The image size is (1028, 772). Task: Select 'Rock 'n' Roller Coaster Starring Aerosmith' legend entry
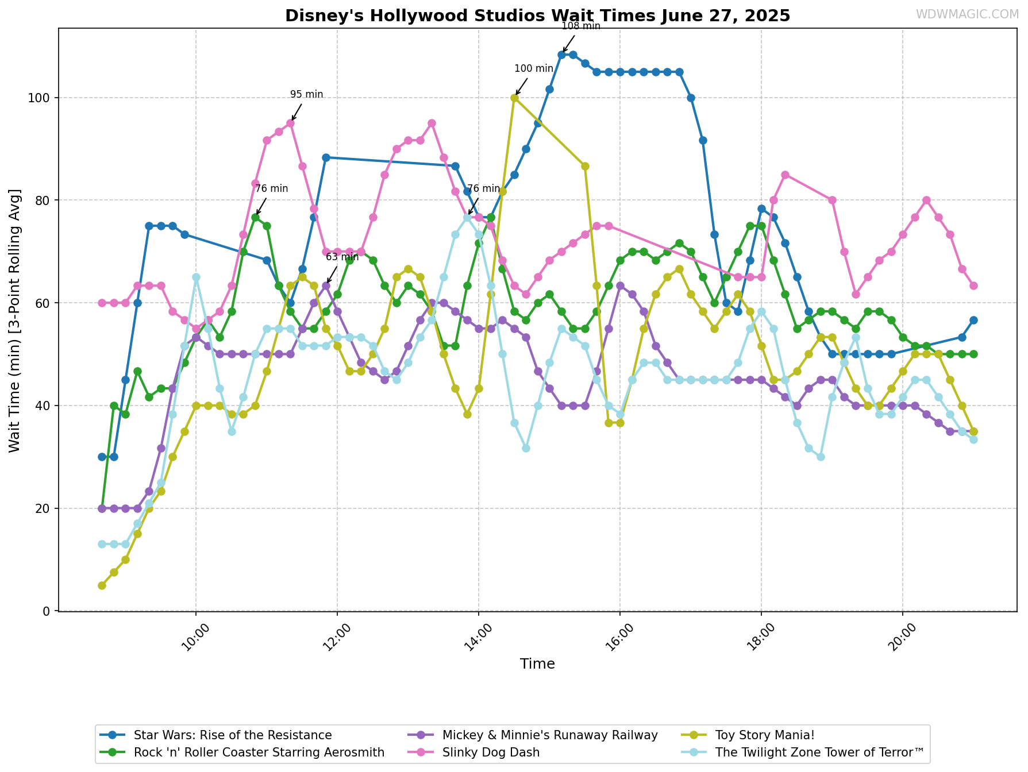click(242, 752)
